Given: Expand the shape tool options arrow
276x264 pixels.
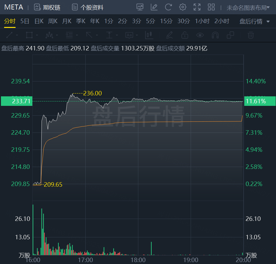Looking at the screenshot, I should [37, 35].
